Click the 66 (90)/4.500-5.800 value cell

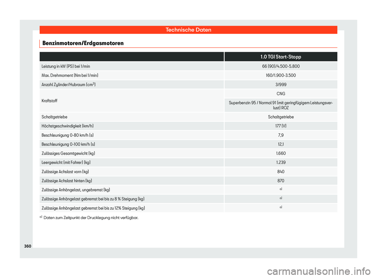(280, 66)
